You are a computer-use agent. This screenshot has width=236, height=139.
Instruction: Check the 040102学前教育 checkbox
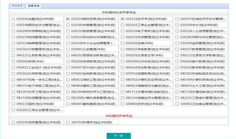tap(123, 49)
